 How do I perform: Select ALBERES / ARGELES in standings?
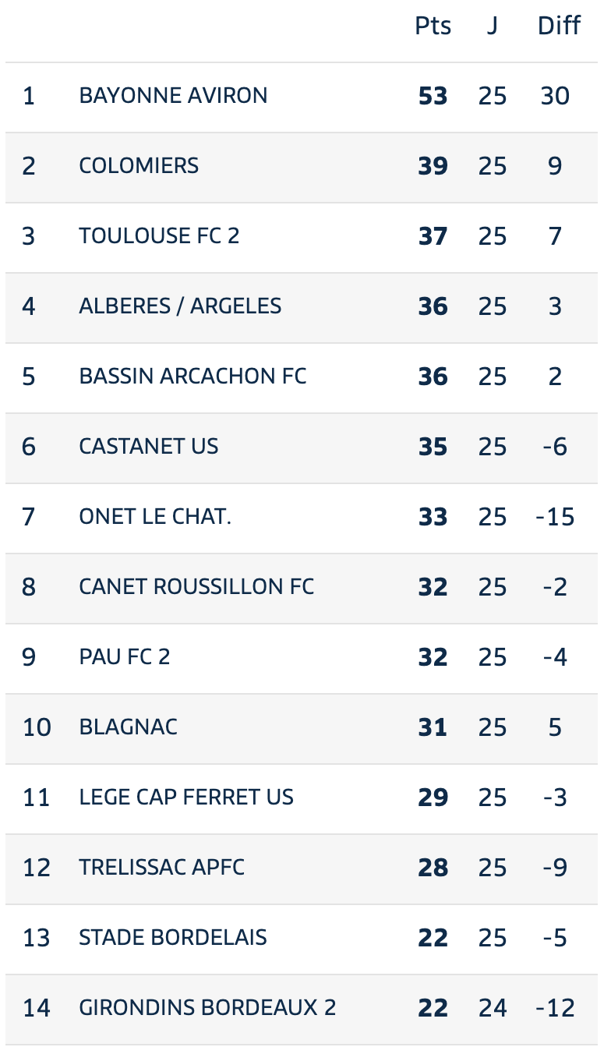(x=180, y=306)
